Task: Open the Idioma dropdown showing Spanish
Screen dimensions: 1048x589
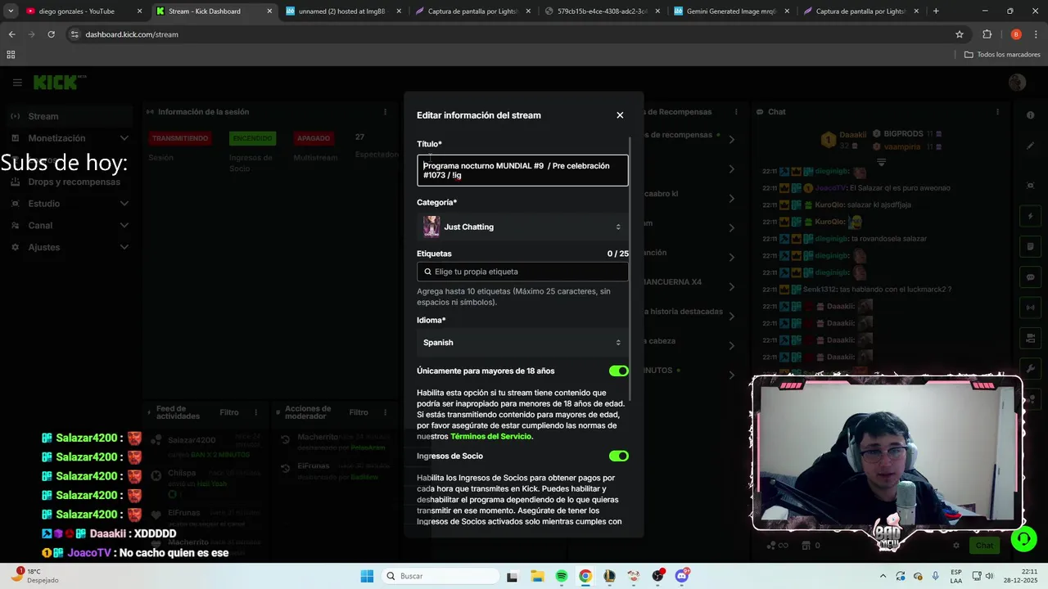Action: tap(522, 343)
